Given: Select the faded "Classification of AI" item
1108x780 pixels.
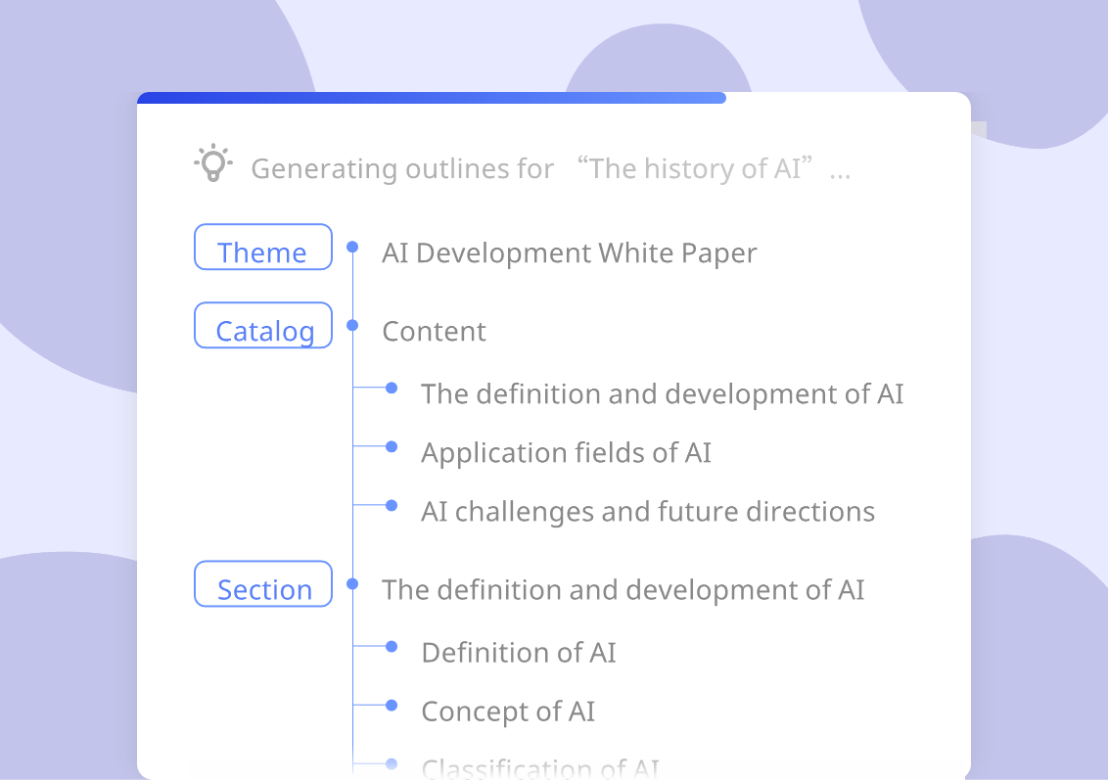Looking at the screenshot, I should (540, 768).
